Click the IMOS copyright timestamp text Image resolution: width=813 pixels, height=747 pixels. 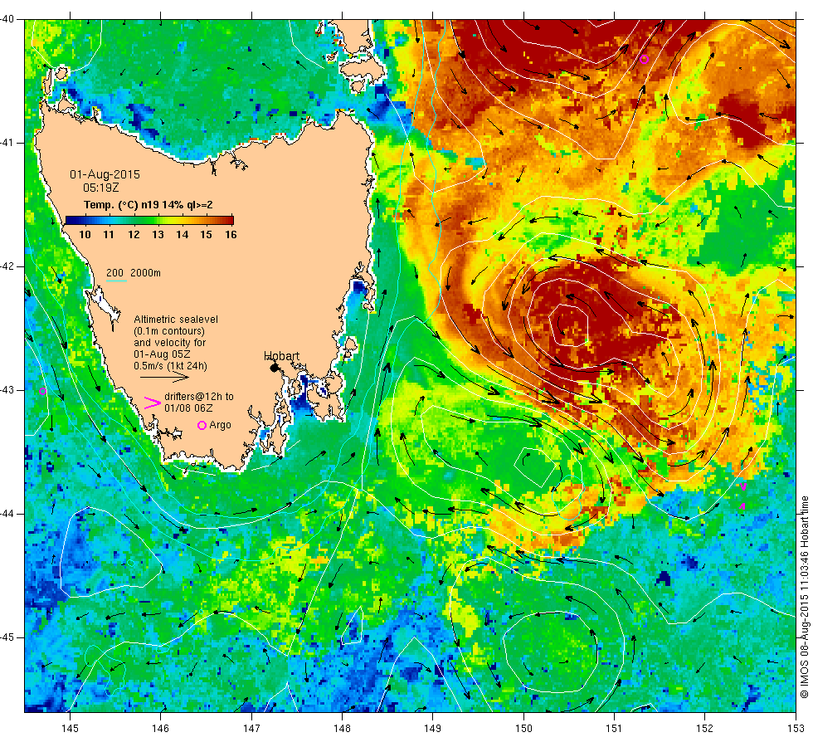[x=805, y=597]
